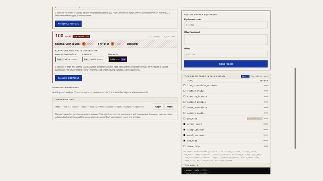Select the current_outages tool name
Screen dimensions: 323x181
click(x=196, y=102)
